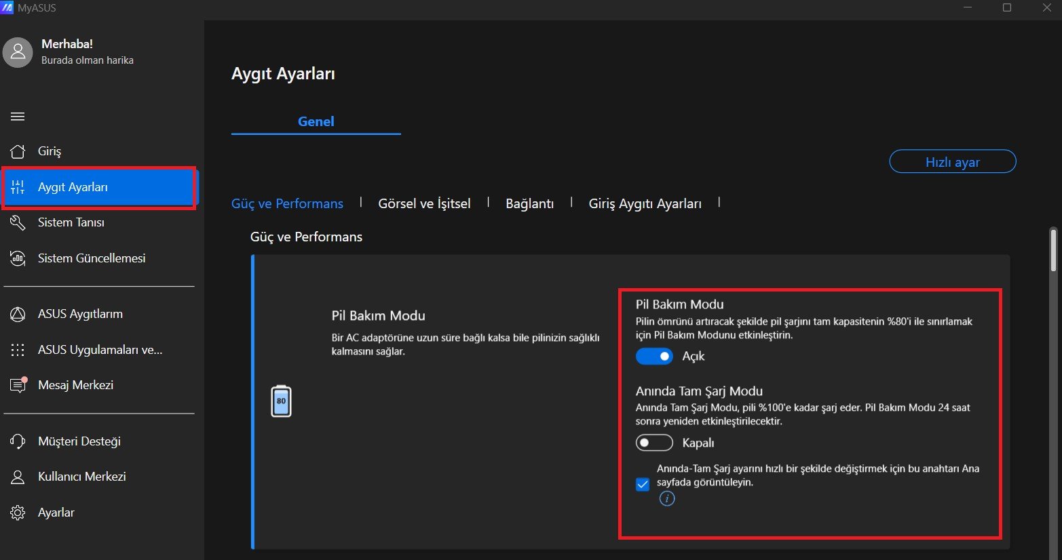Click the Sistem Güncellemesi update icon
Image resolution: width=1062 pixels, height=560 pixels.
pos(18,258)
